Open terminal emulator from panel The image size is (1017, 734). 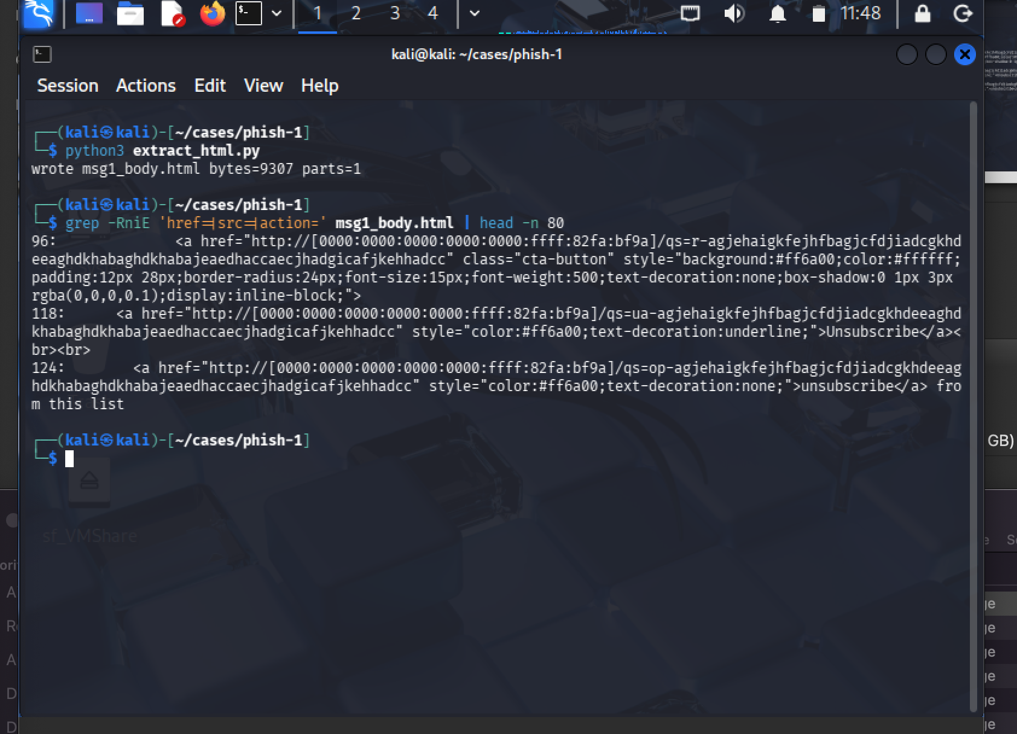[249, 13]
